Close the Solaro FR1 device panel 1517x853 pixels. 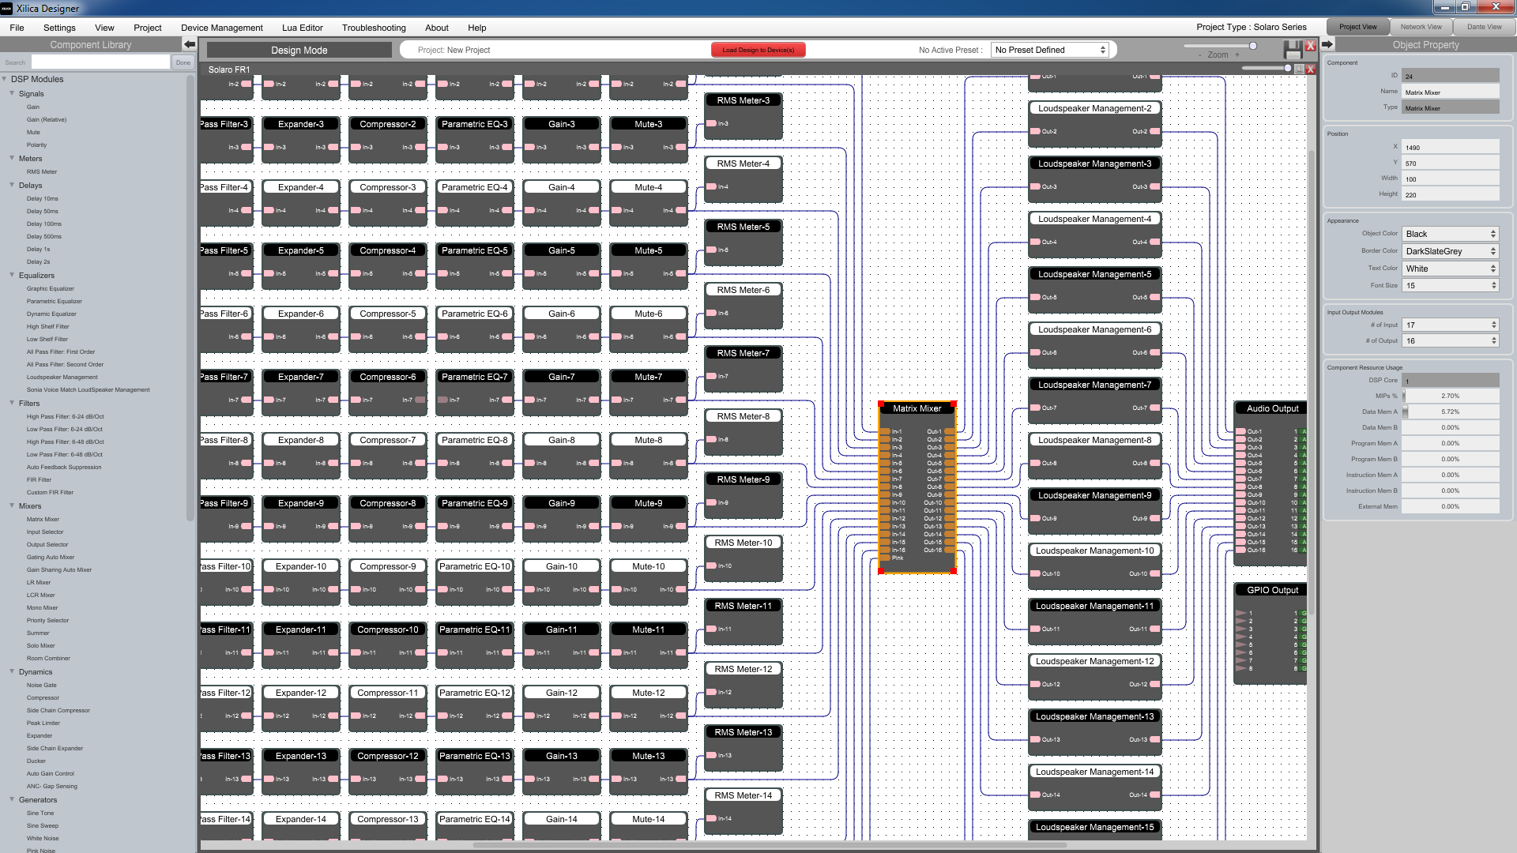pyautogui.click(x=1311, y=70)
